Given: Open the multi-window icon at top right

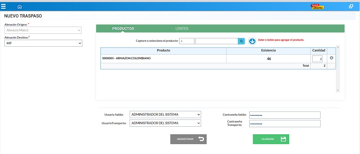Looking at the screenshot, I should (351, 6).
